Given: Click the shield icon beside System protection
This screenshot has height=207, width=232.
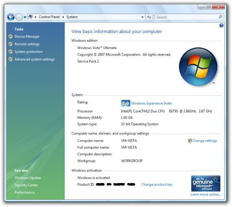Looking at the screenshot, I should [10, 52].
